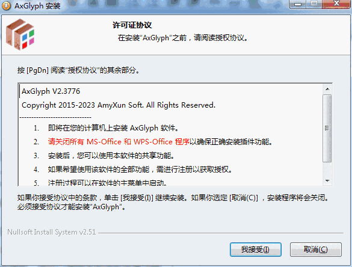Click the 许可证协议 heading text
The height and width of the screenshot is (267, 352).
click(132, 25)
